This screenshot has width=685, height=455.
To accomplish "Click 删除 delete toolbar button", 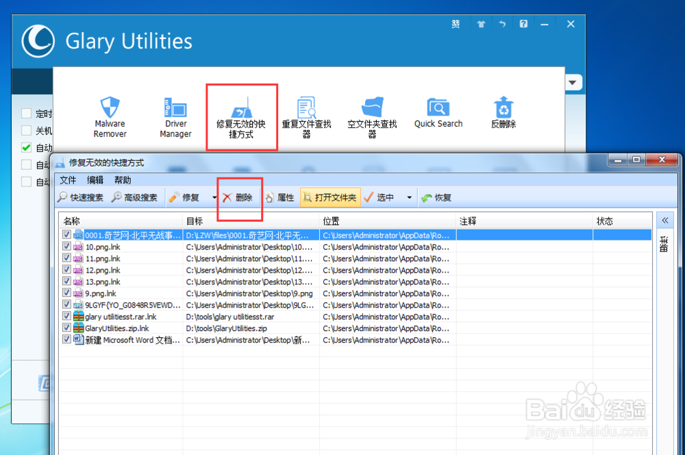I will coord(238,197).
